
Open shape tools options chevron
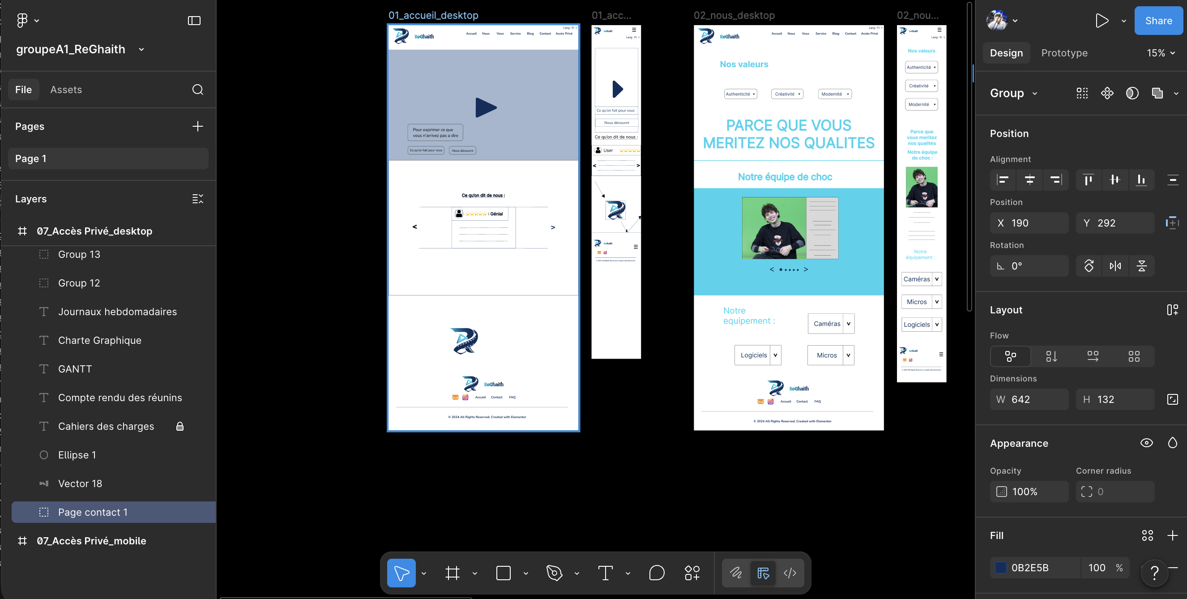tap(526, 573)
